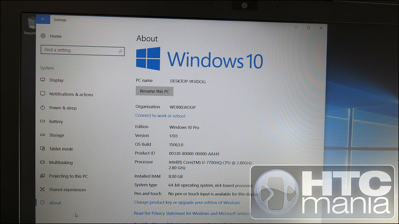399x224 pixels.
Task: Open Shared experiences page
Action: tap(68, 189)
